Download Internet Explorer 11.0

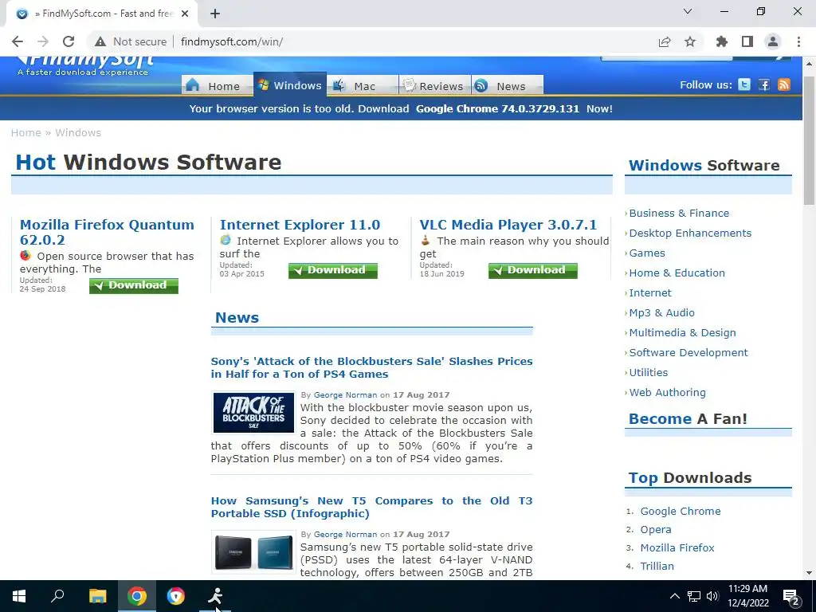click(333, 270)
